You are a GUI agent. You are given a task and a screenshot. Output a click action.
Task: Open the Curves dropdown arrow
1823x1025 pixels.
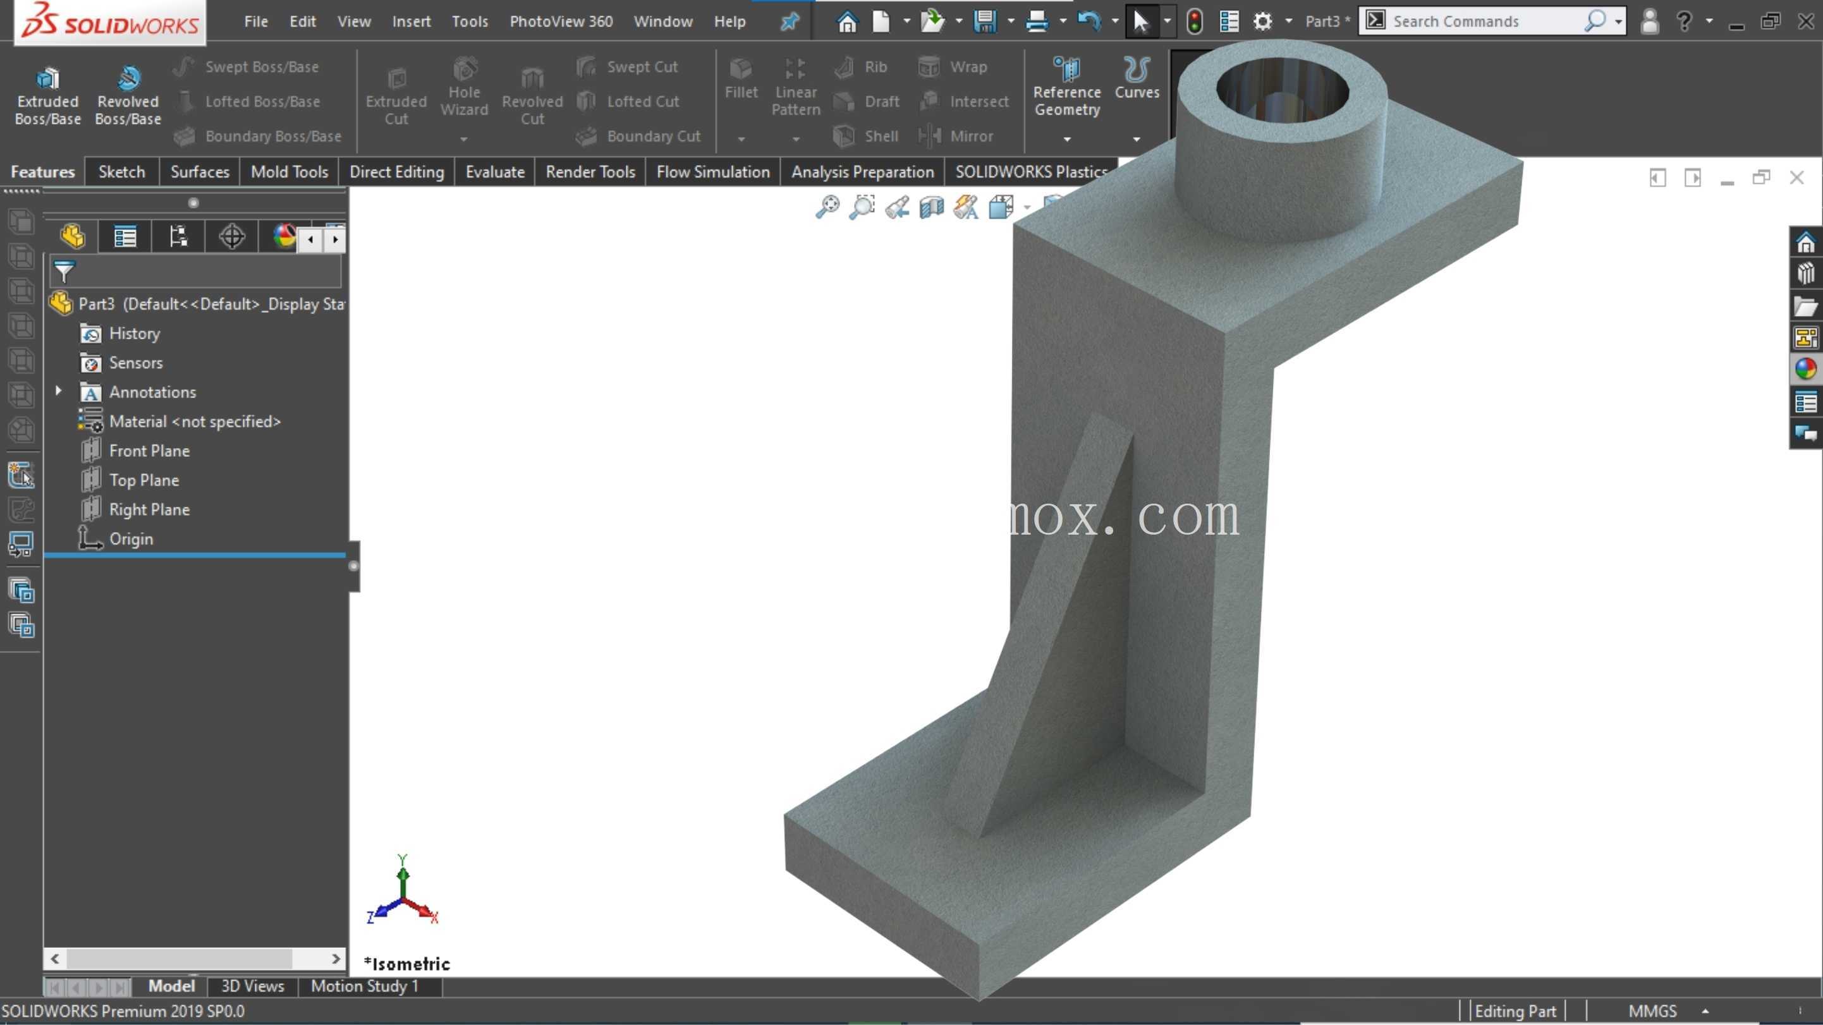pyautogui.click(x=1137, y=138)
